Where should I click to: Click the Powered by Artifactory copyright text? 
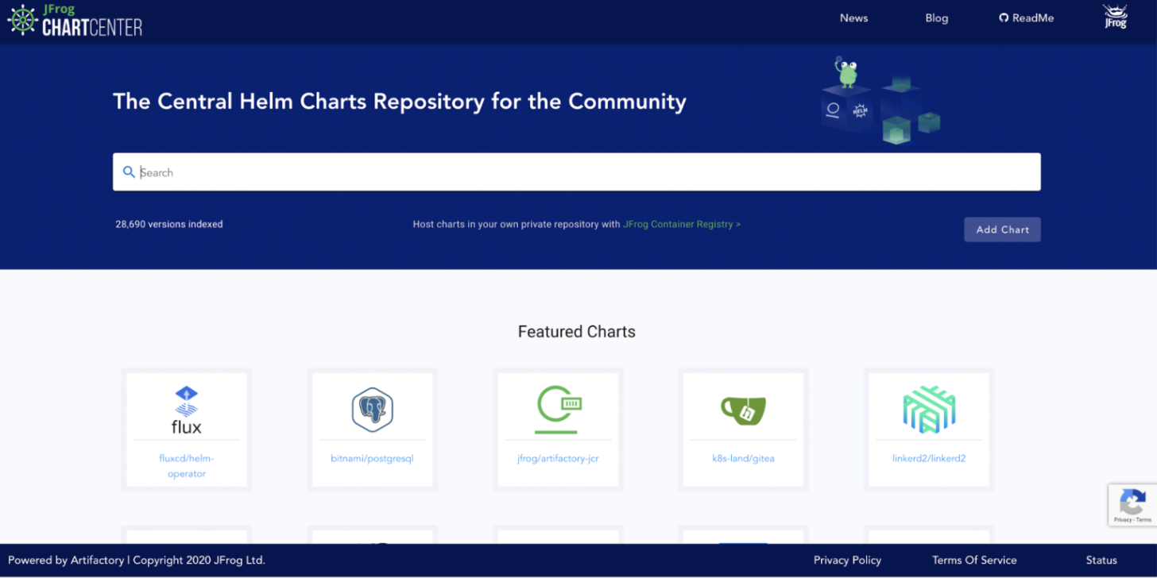(x=137, y=560)
